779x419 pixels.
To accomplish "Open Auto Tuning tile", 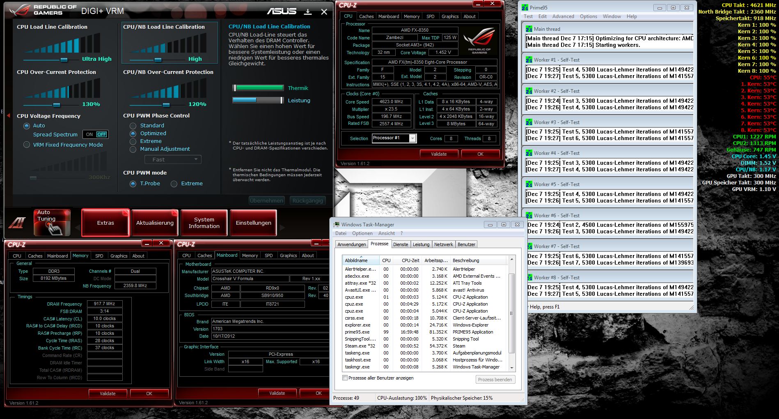I will click(52, 223).
